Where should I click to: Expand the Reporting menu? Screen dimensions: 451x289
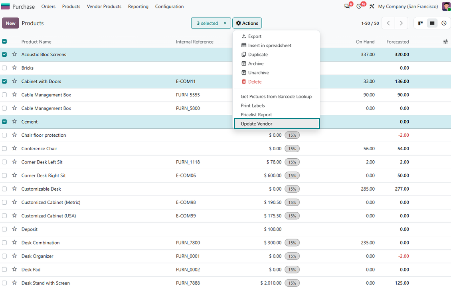(x=138, y=6)
